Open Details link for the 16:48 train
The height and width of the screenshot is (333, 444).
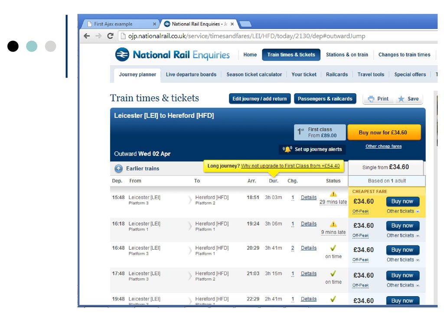309,248
